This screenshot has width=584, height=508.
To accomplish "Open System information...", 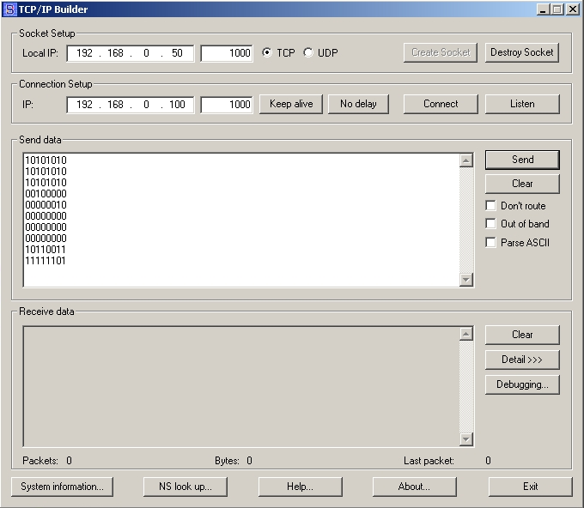I will (x=62, y=487).
